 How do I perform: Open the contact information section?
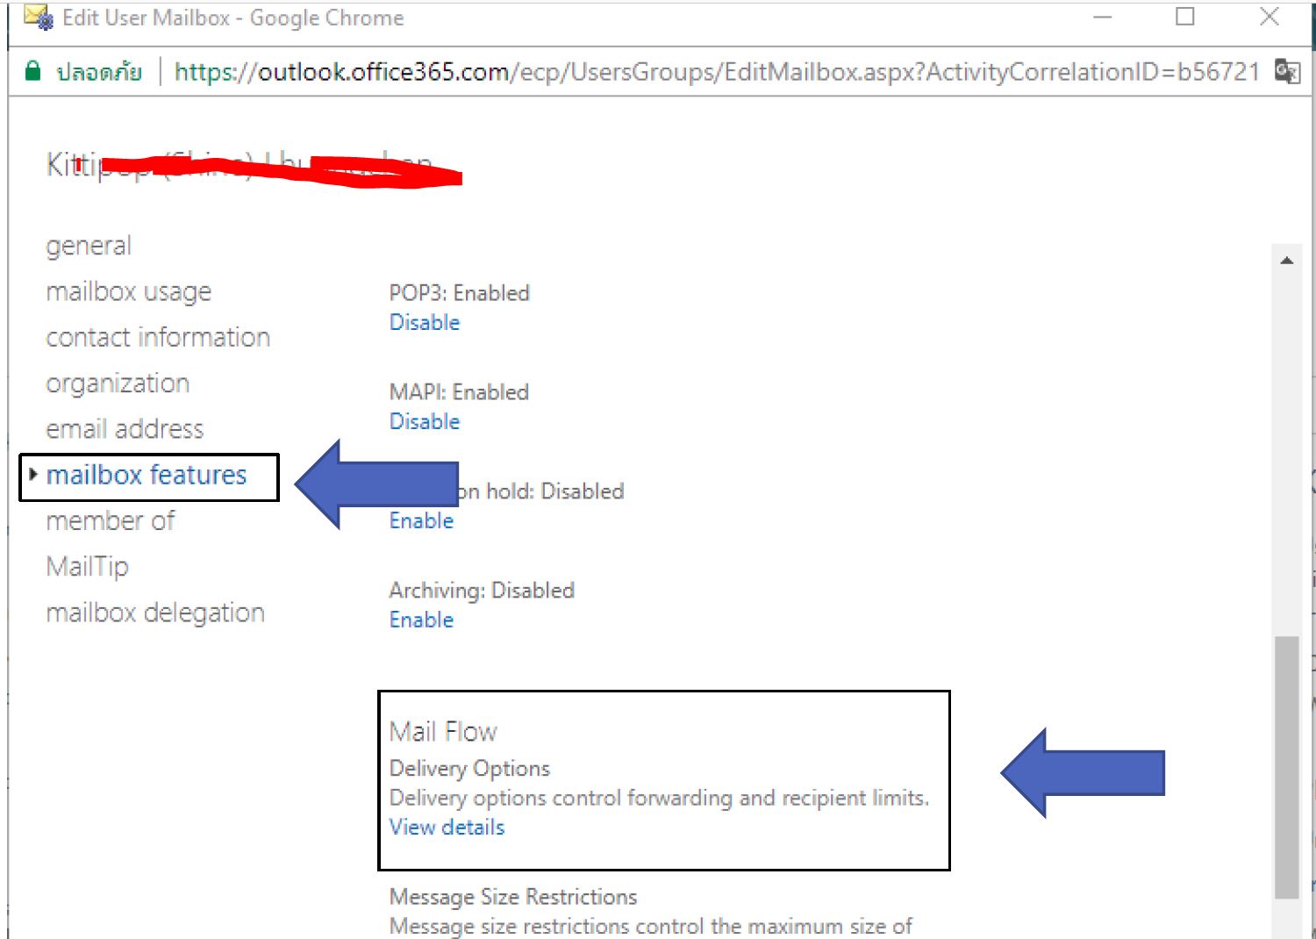click(x=158, y=337)
